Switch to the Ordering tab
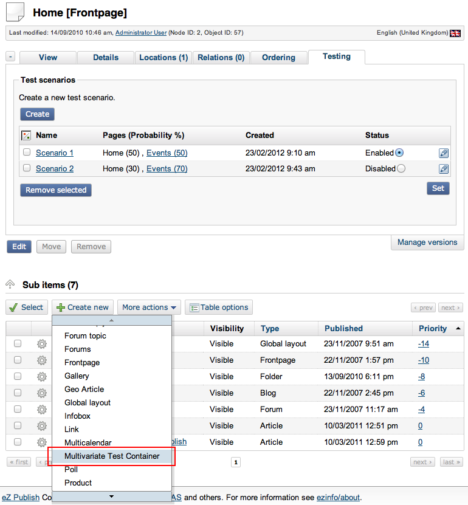468x505 pixels. pos(278,58)
